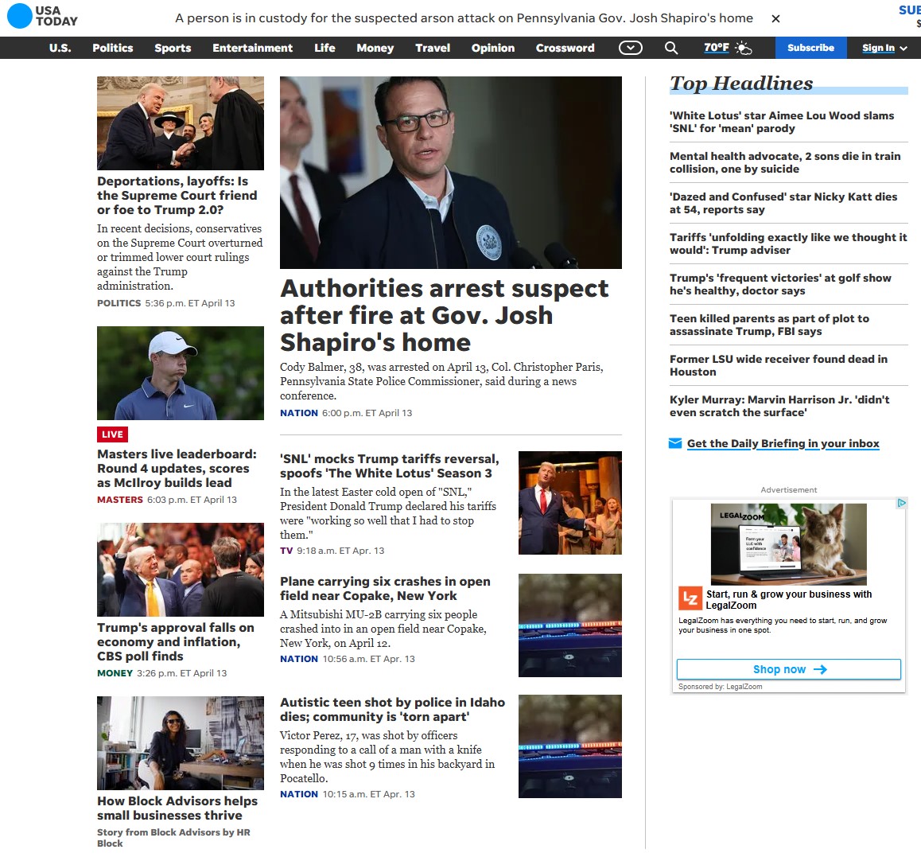
Task: Click the red LIVE badge
Action: pyautogui.click(x=112, y=434)
